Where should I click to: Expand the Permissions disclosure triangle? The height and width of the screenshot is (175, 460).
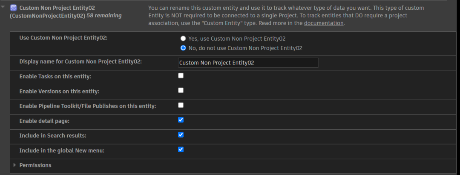(x=15, y=165)
